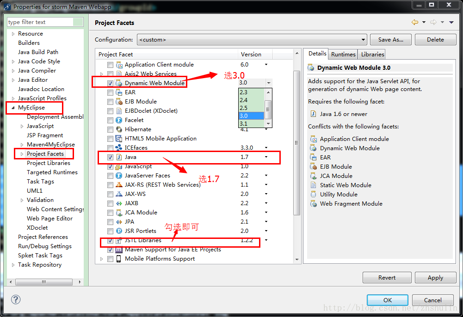Click the JavaServer Faces icon

(119, 176)
